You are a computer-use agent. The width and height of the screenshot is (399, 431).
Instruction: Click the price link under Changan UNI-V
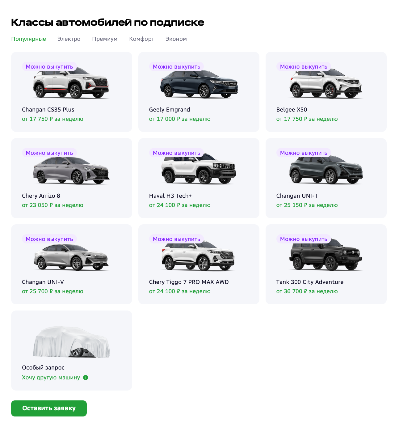click(52, 291)
